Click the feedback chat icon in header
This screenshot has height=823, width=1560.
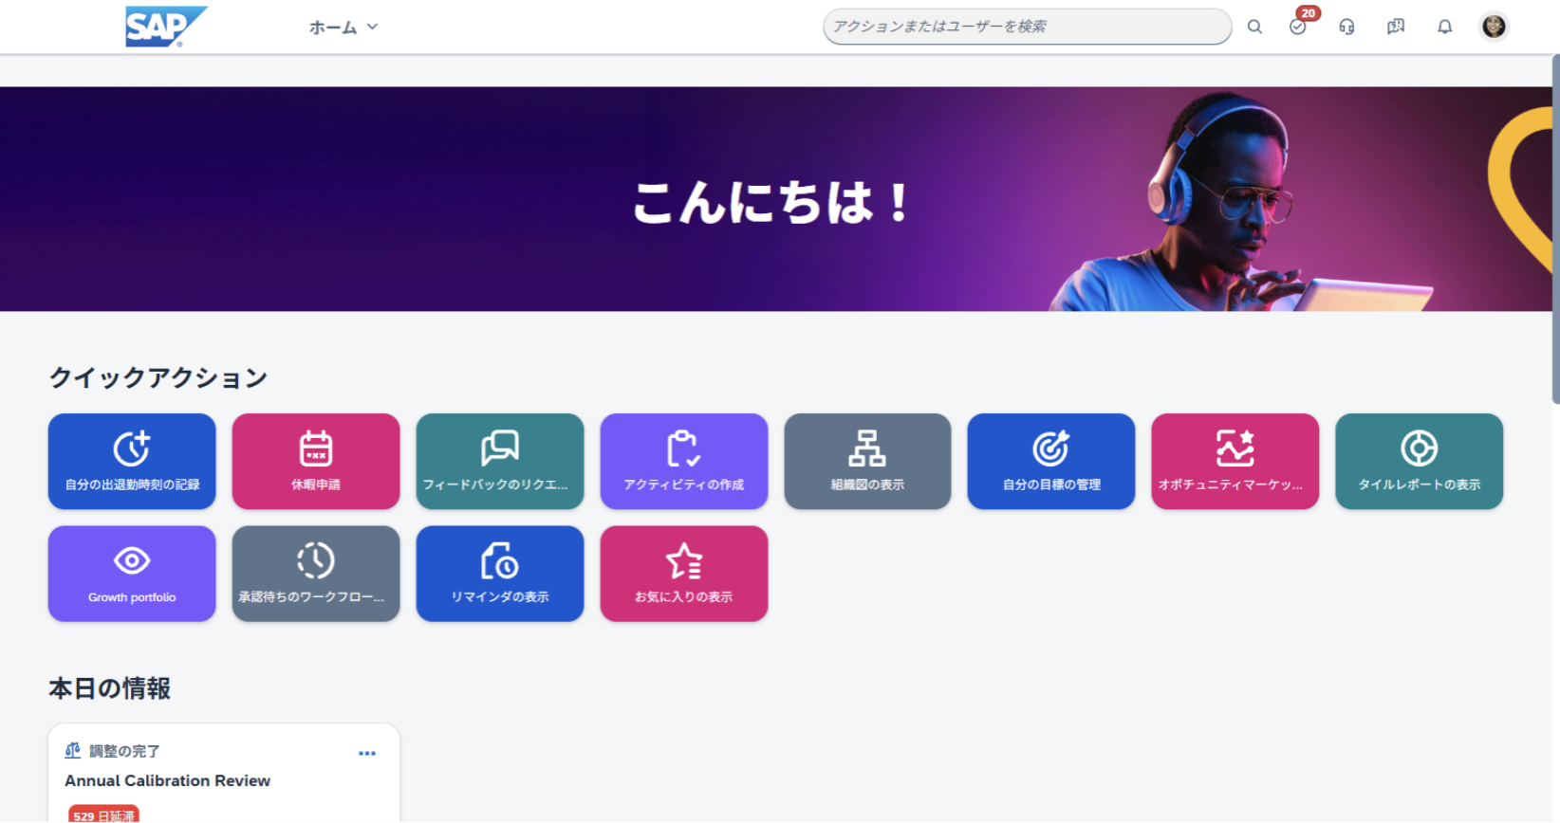1395,27
